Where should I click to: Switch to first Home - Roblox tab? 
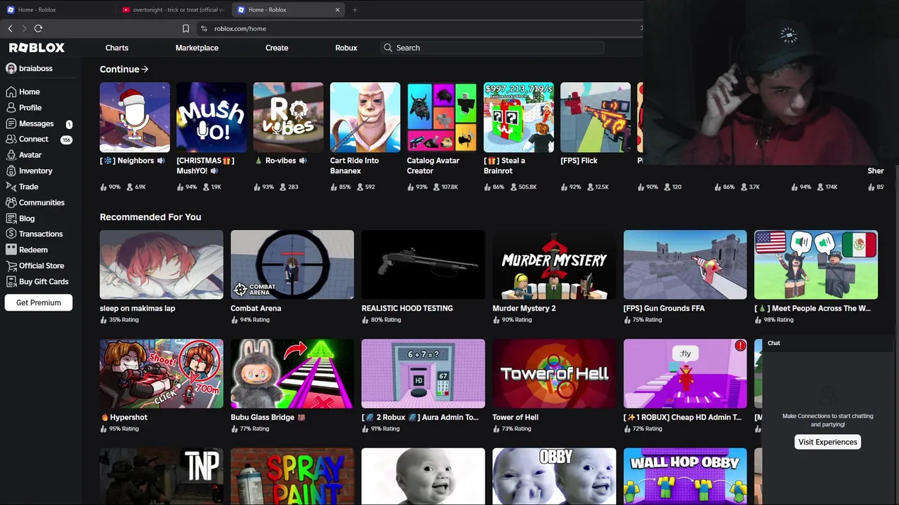pyautogui.click(x=56, y=10)
